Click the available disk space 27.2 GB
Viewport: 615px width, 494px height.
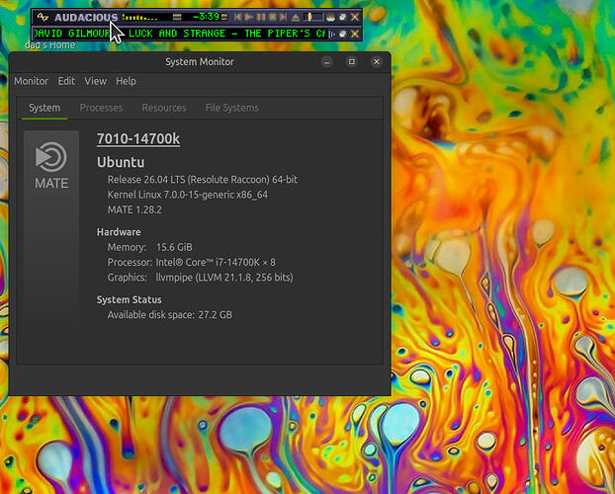coord(170,315)
